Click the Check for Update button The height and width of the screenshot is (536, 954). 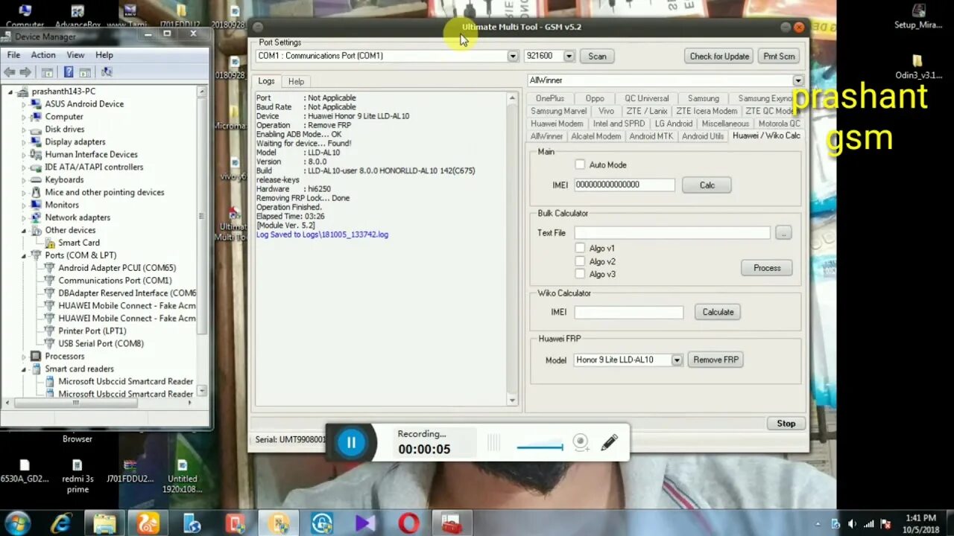[719, 56]
